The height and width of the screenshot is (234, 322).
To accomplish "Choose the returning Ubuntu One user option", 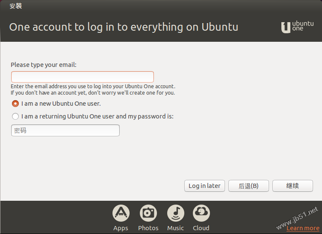I will point(15,116).
